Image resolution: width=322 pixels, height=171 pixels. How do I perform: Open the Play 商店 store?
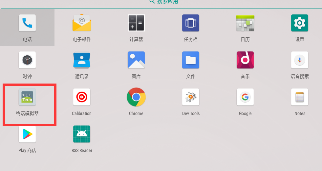[27, 134]
